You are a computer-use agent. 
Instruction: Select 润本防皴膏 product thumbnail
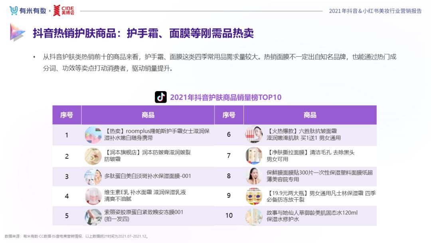93,156
